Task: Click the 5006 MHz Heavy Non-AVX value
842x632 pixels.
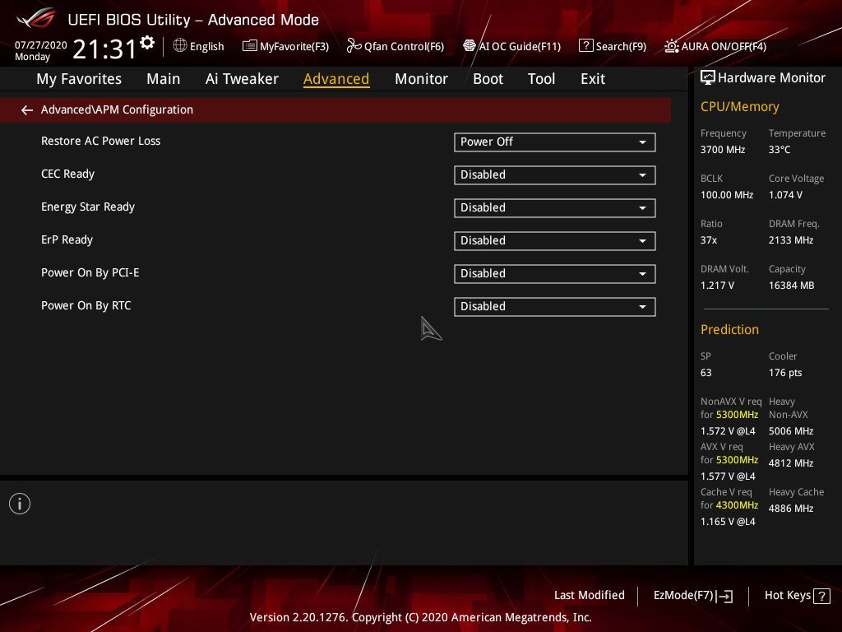Action: click(790, 431)
